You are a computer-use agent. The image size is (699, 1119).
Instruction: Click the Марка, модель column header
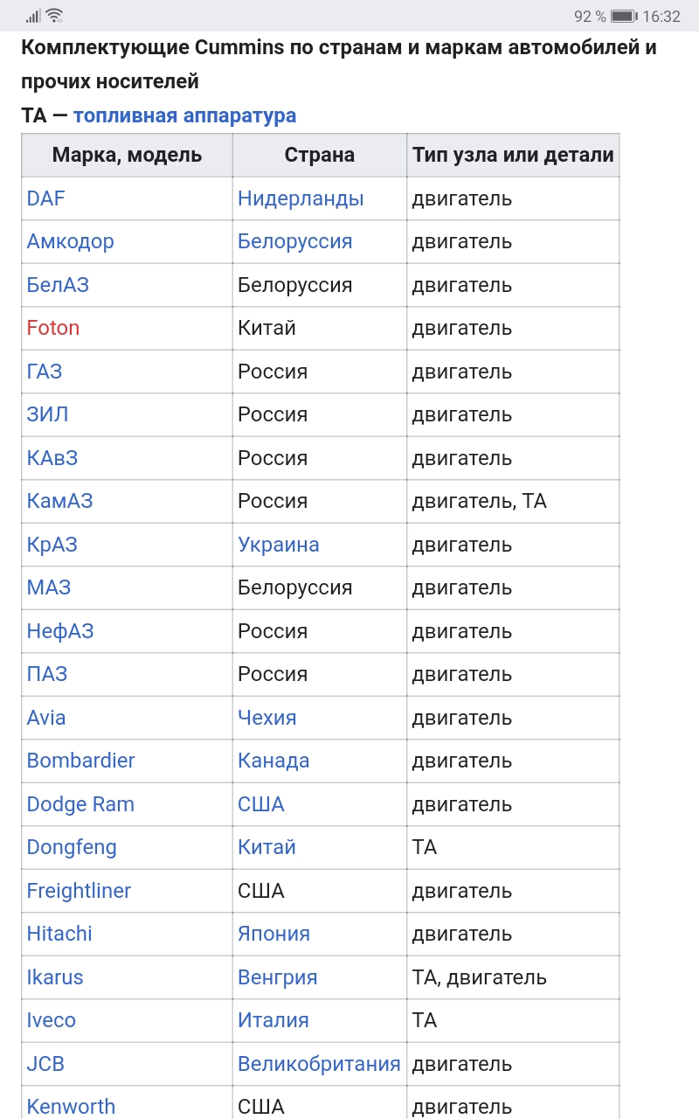click(x=128, y=156)
